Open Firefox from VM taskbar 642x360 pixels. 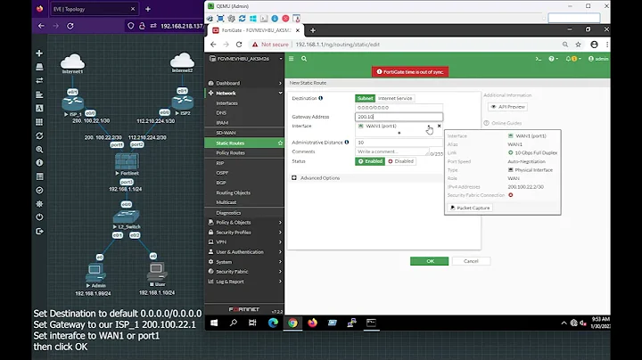(312, 323)
